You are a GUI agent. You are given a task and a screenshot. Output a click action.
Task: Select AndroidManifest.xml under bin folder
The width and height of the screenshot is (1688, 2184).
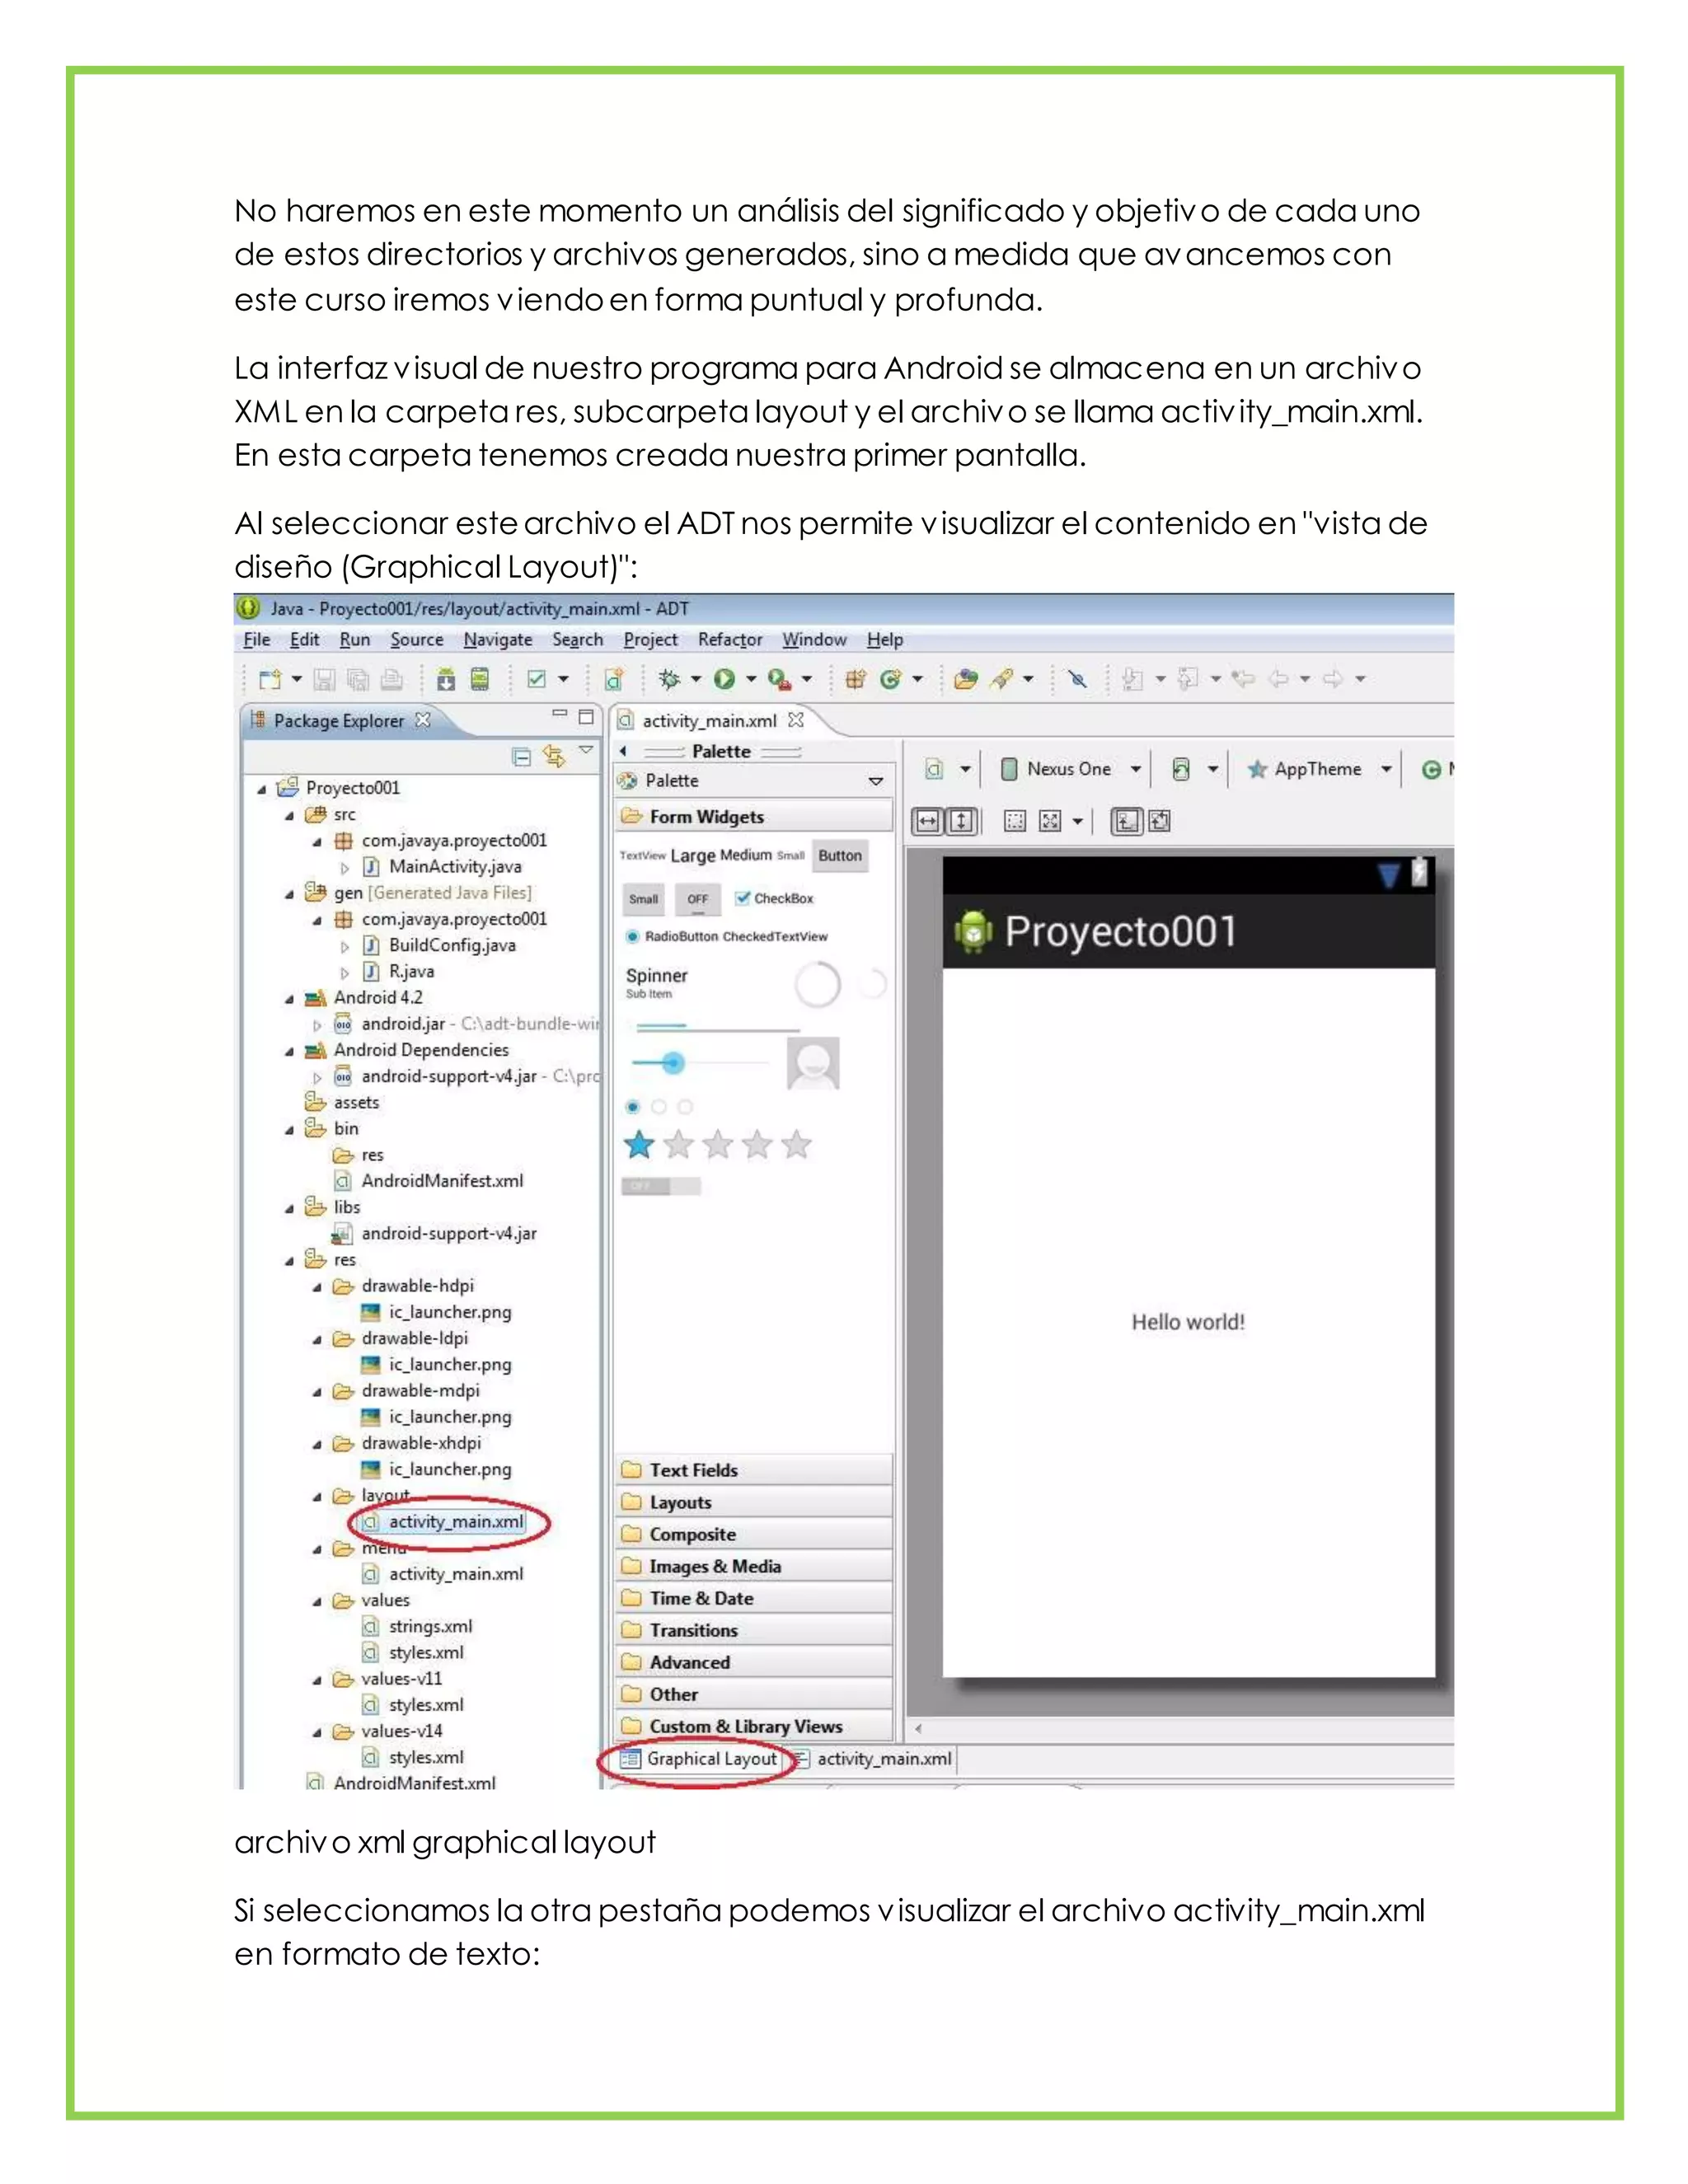pos(428,1181)
